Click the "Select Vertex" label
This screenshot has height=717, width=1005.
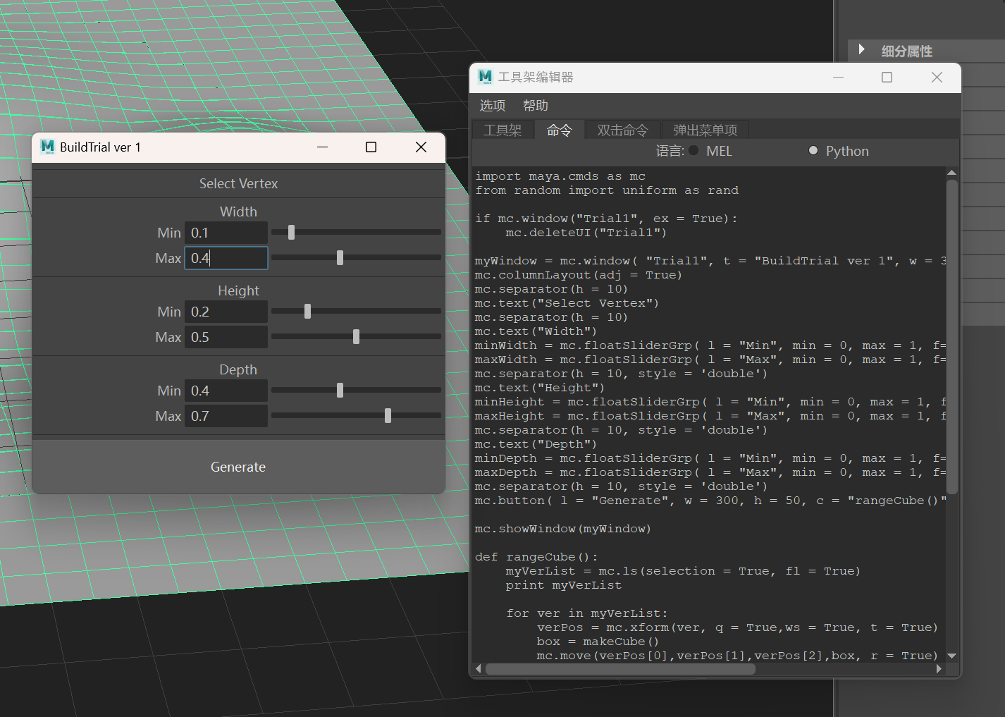tap(238, 183)
